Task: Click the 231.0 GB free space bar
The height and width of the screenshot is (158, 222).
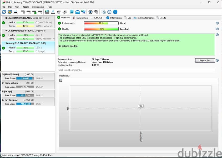Action: (25, 95)
